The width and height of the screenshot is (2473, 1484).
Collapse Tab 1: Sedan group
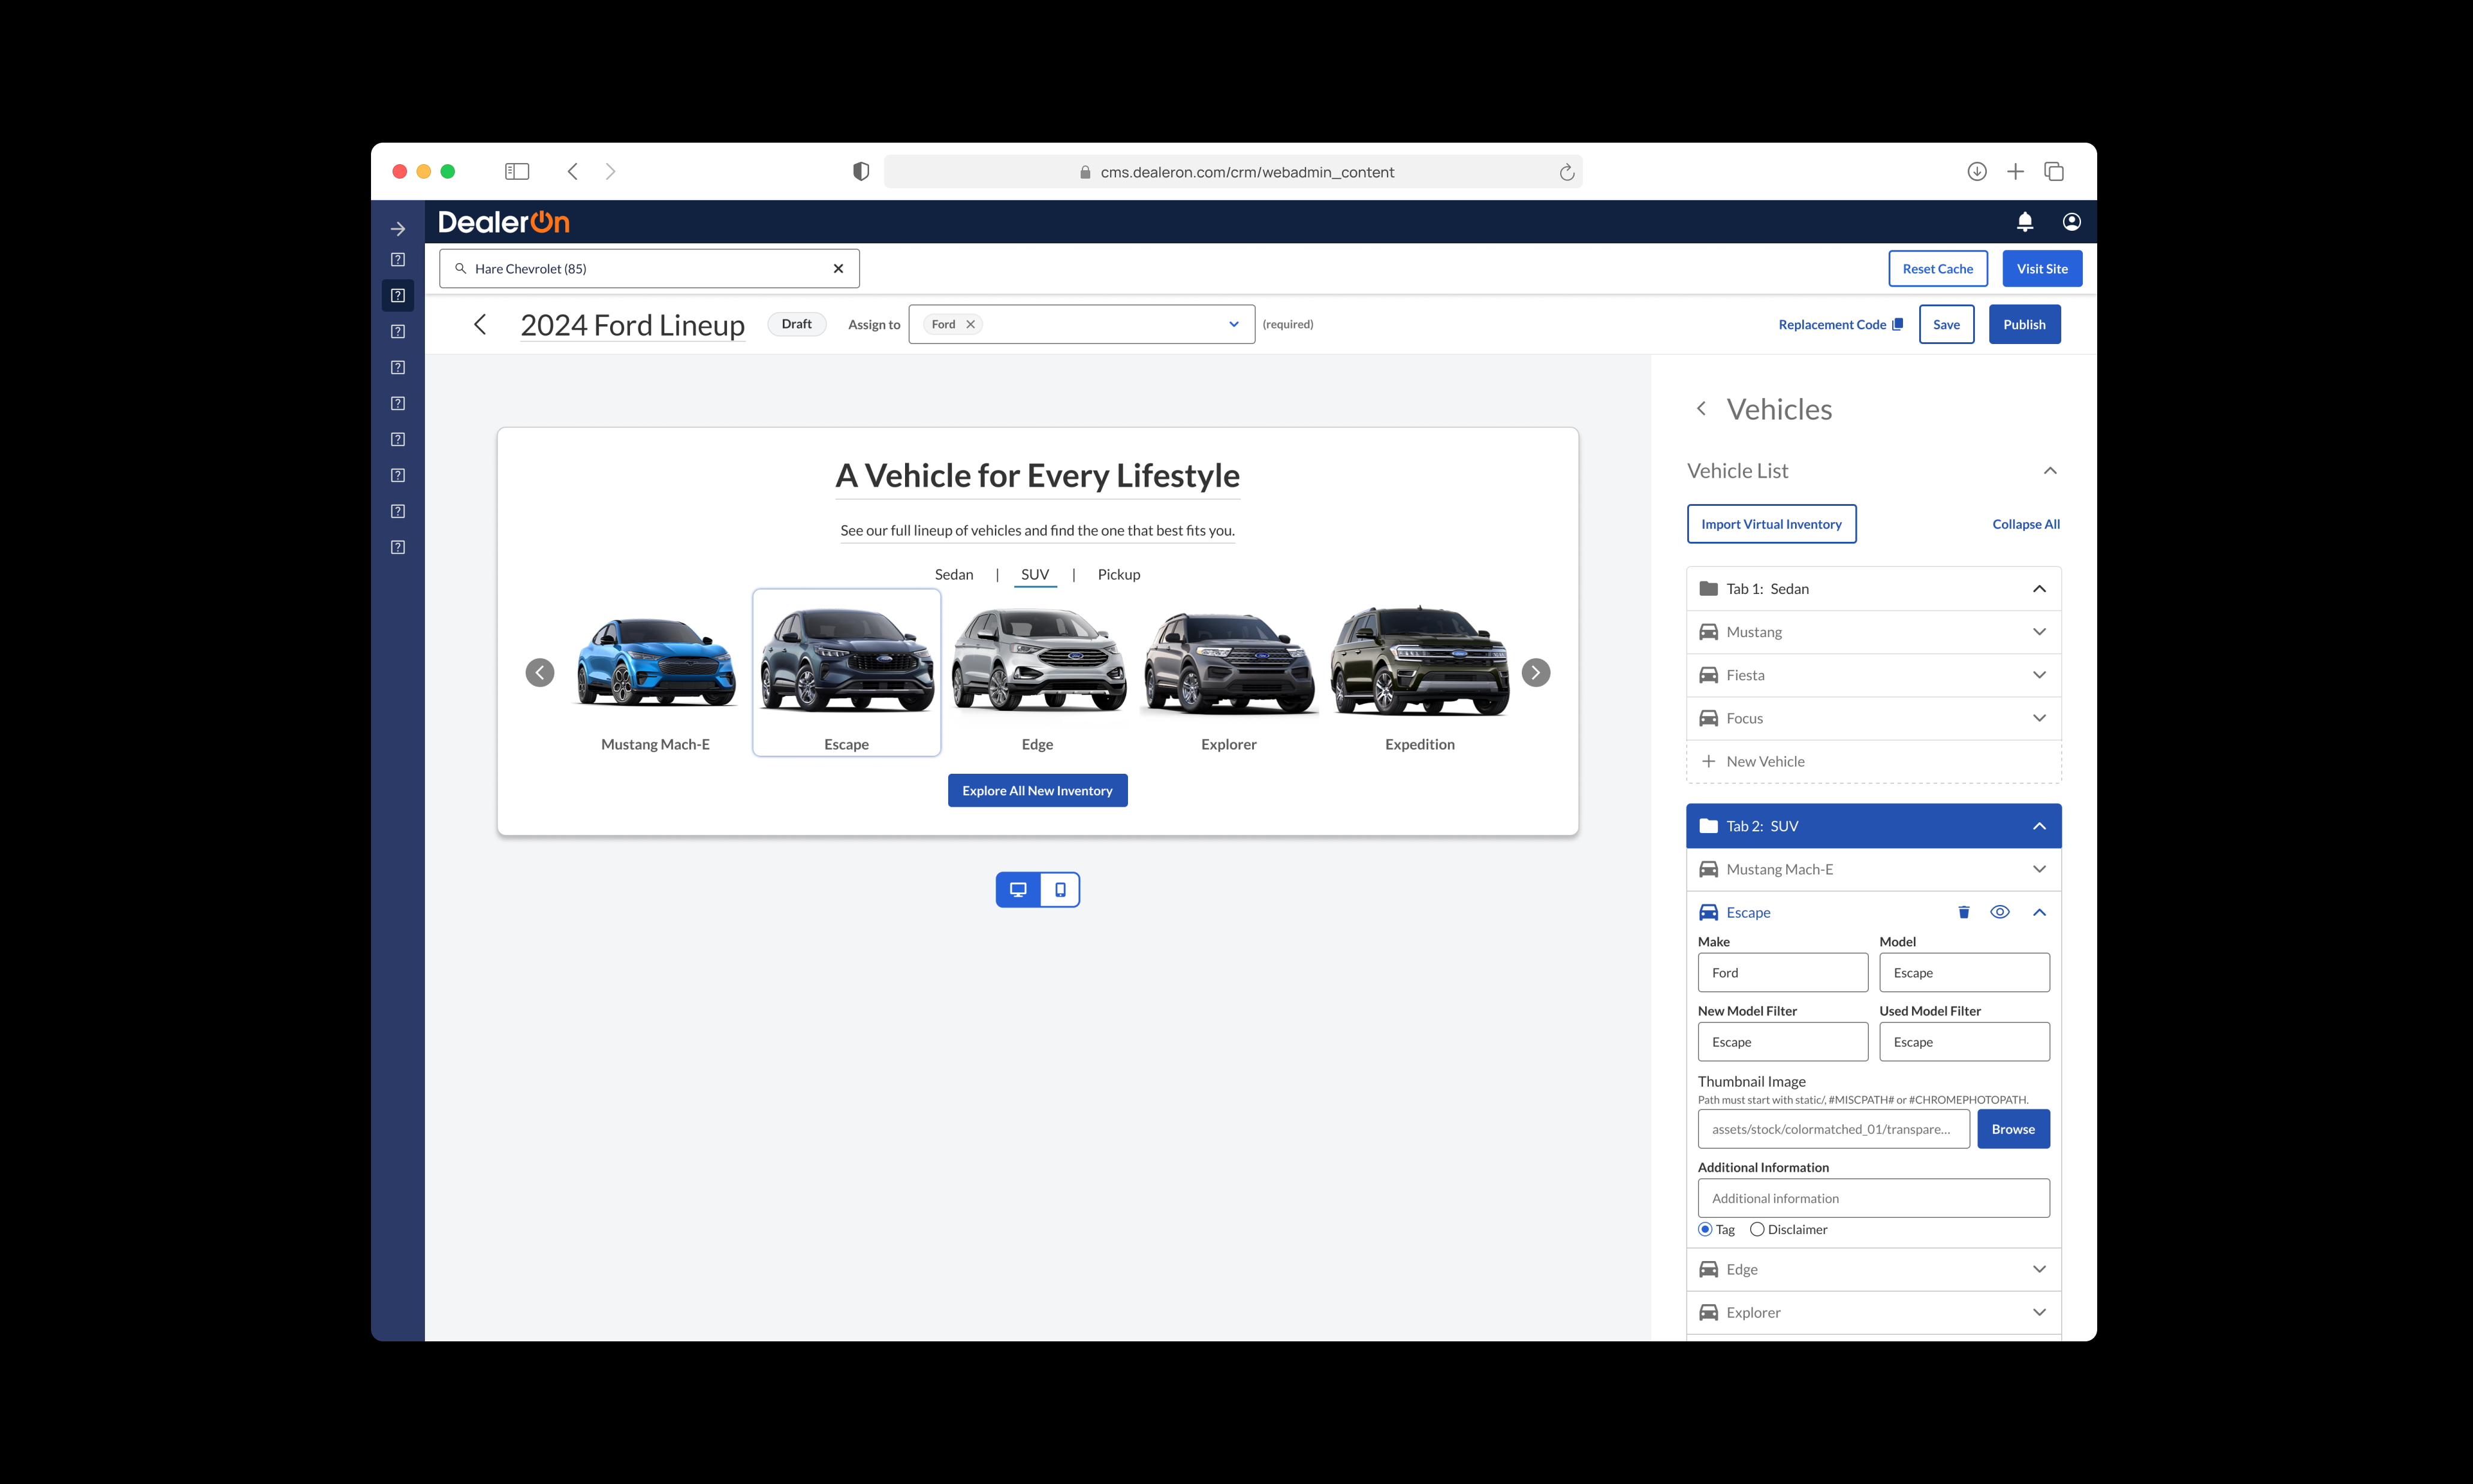point(2039,589)
